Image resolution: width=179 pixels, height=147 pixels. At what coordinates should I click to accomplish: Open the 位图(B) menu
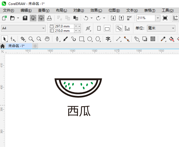pos(114,11)
